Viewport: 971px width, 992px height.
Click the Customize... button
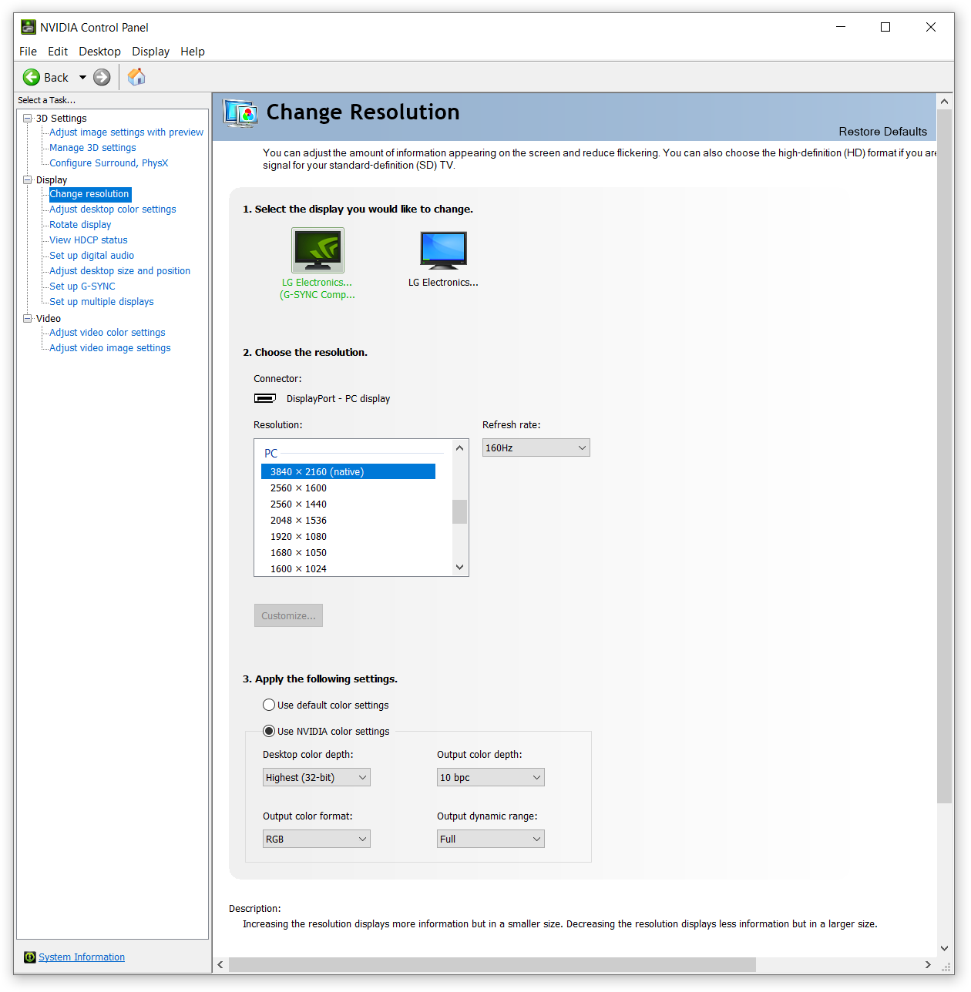[288, 615]
